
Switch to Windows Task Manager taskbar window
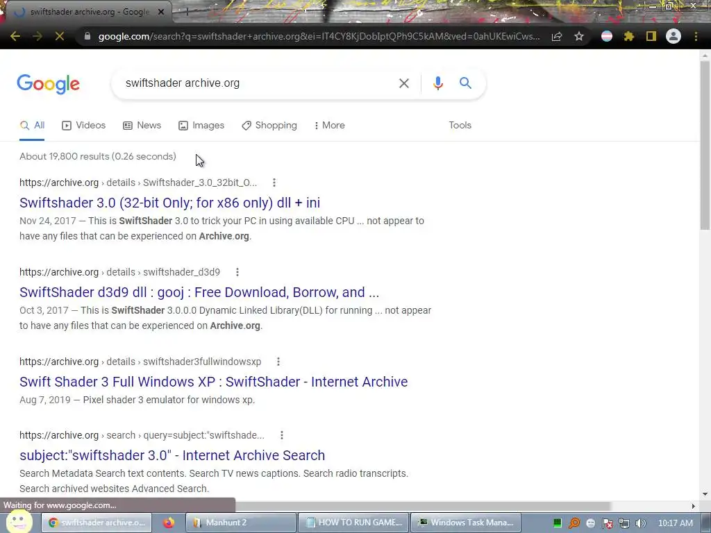tap(465, 523)
